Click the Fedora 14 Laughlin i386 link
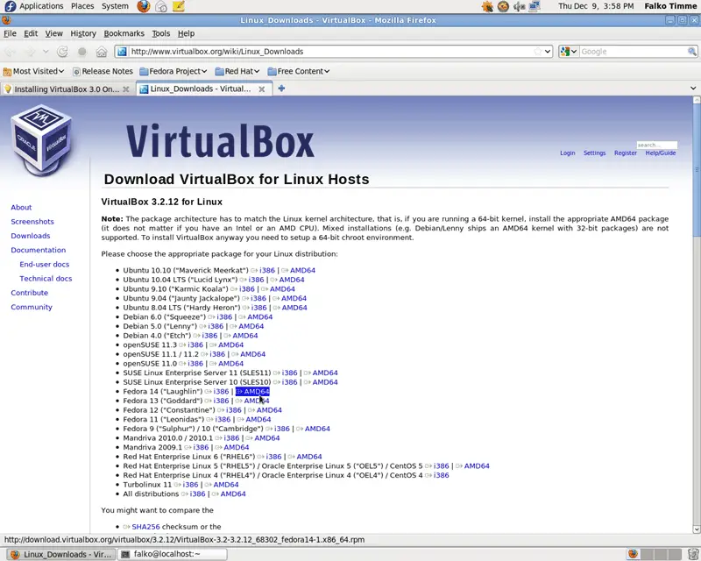This screenshot has height=561, width=701. click(x=221, y=392)
